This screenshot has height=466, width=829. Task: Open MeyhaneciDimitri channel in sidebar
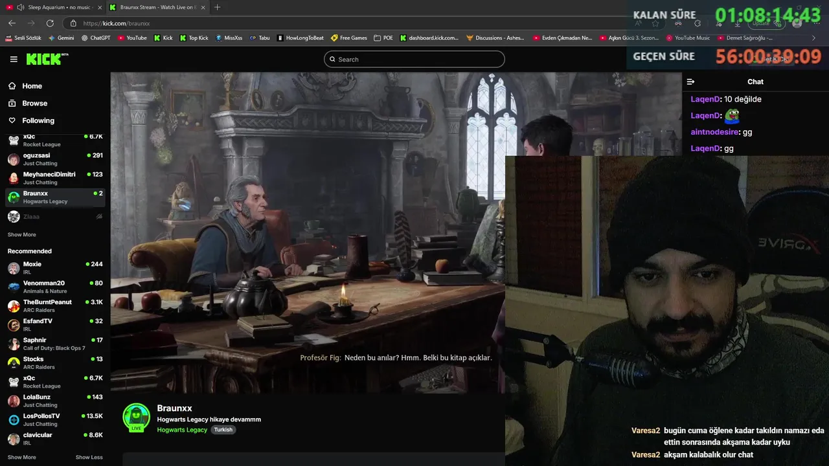coord(55,178)
